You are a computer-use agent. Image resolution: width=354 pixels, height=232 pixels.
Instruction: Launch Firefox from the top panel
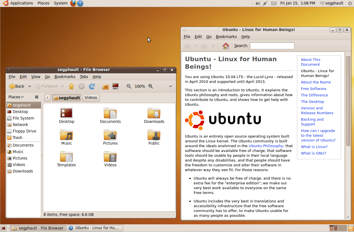[x=73, y=3]
